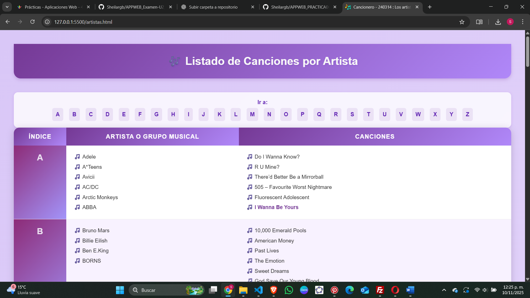Click the I Wanna Be Yours song
Screen dimensions: 530x298
[276, 207]
